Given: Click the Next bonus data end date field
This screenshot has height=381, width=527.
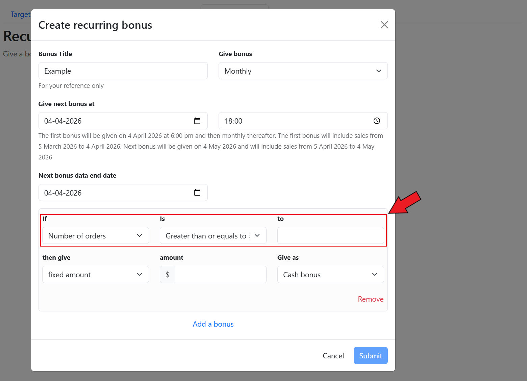Looking at the screenshot, I should point(115,193).
